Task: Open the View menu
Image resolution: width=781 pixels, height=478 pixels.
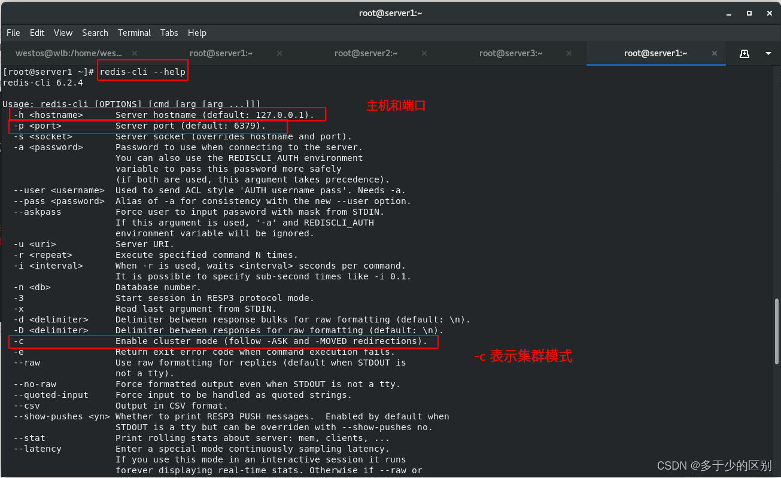Action: coord(63,33)
